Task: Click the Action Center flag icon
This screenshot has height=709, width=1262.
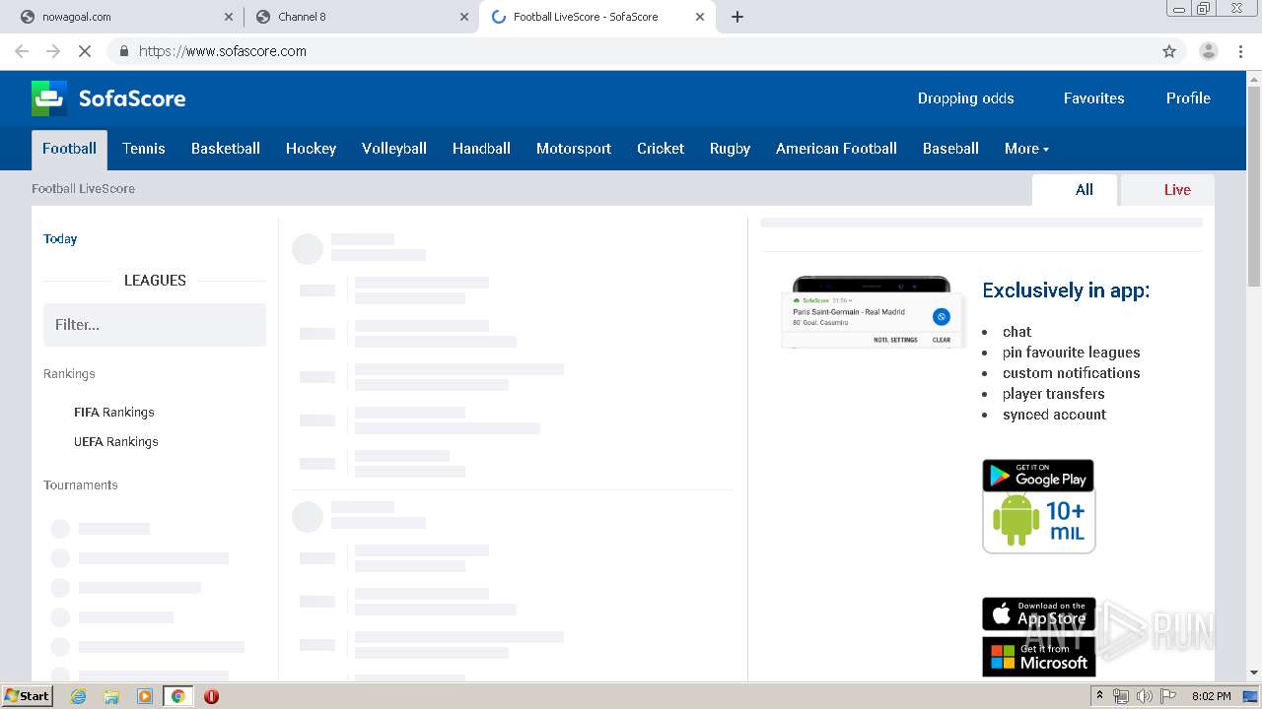Action: point(1168,696)
